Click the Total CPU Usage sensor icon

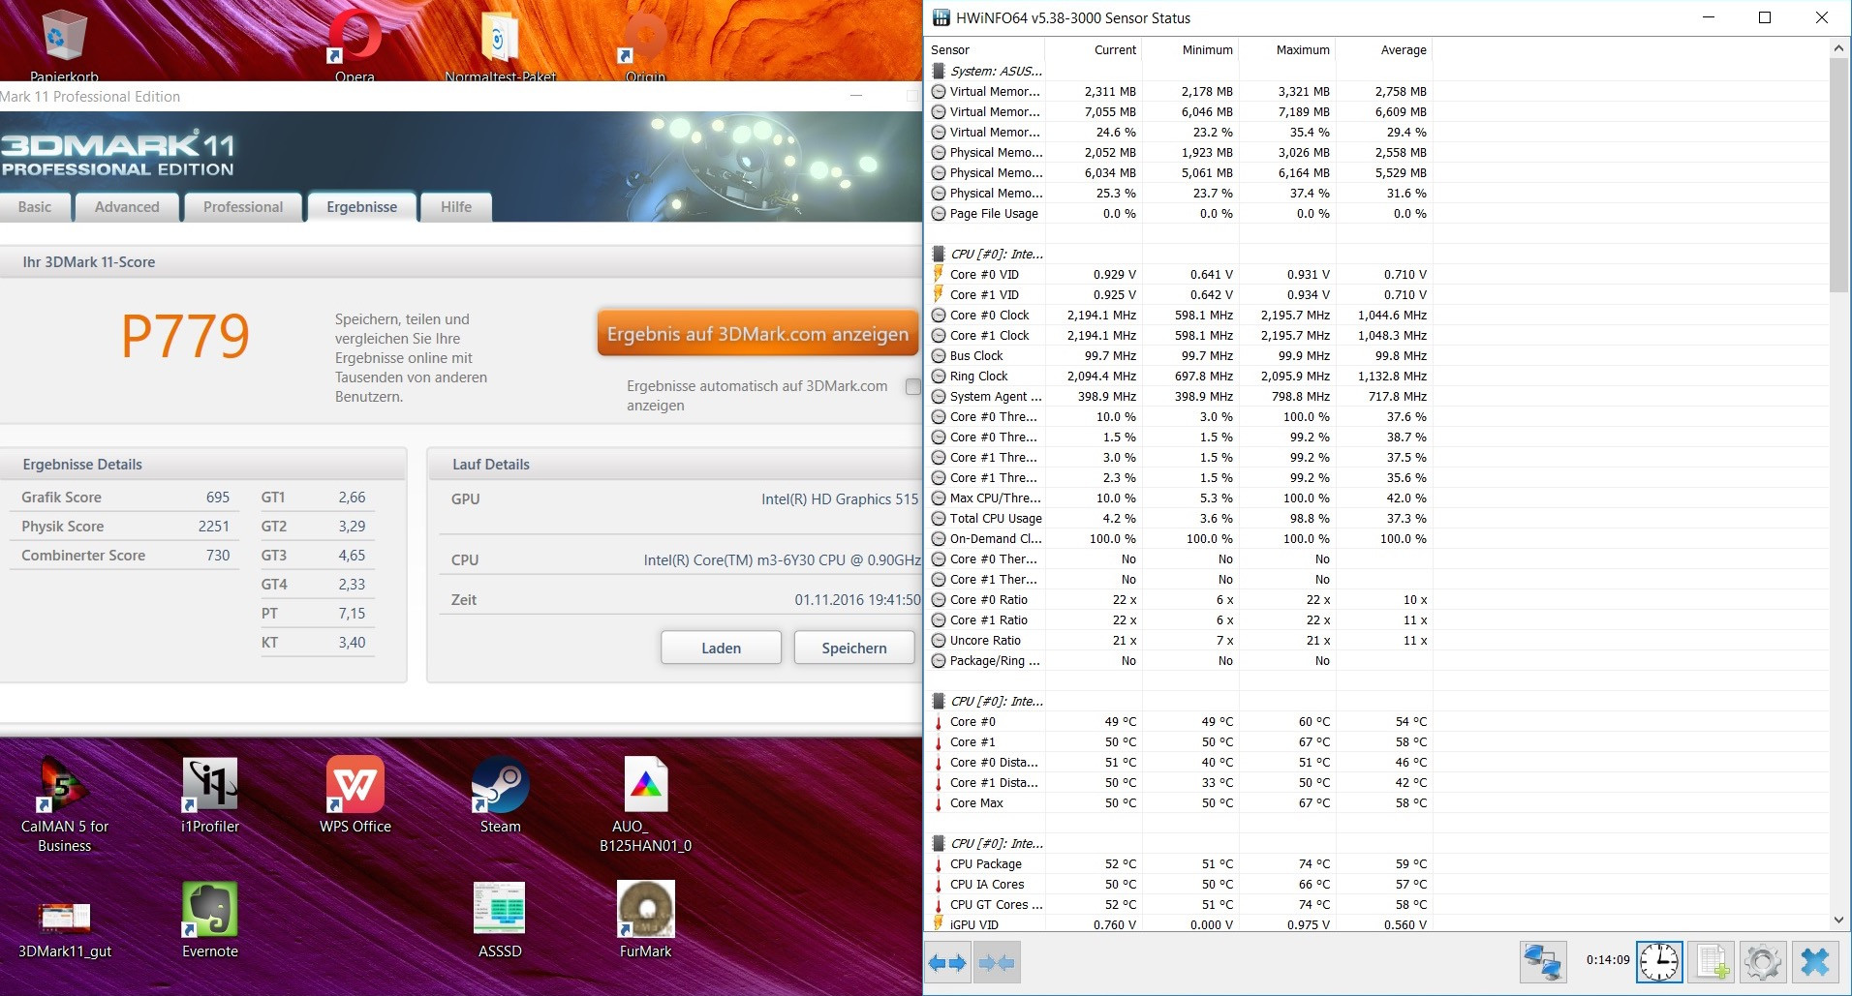[x=938, y=519]
